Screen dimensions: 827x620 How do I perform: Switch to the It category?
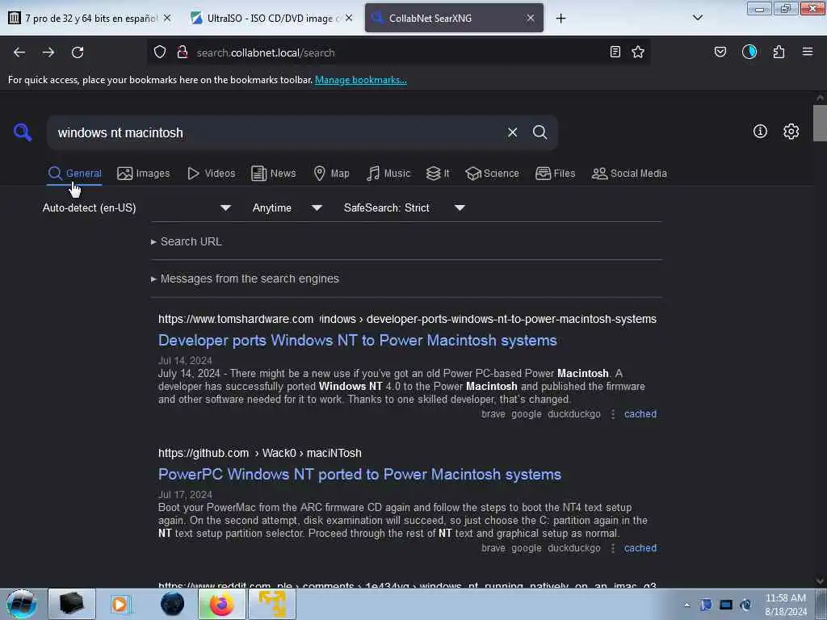click(438, 174)
